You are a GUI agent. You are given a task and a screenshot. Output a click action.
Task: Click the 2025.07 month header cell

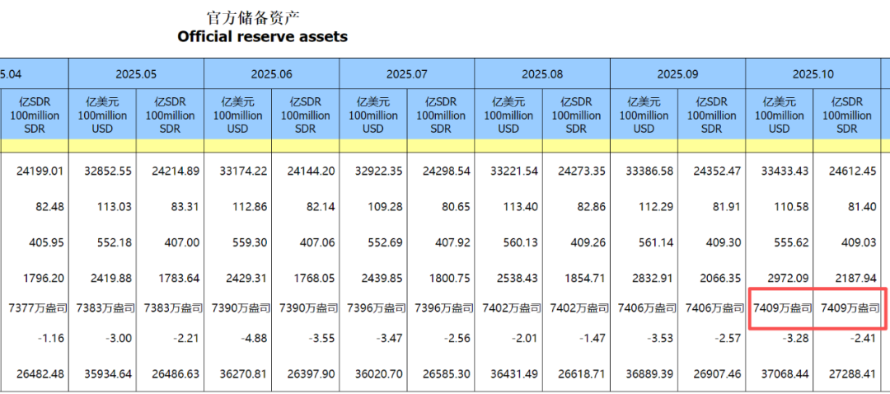[406, 74]
